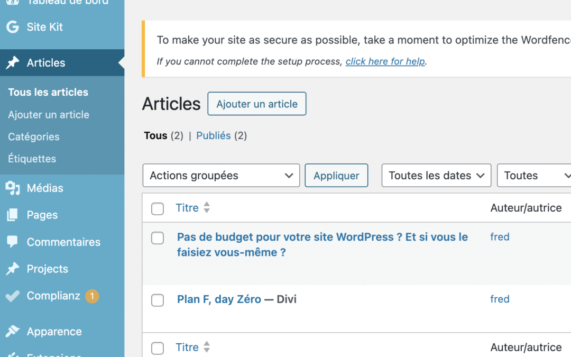Check the 'Plan F, day Zéro' checkbox

coord(158,300)
